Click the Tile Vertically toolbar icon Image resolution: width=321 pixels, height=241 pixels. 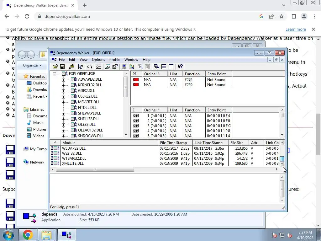click(x=171, y=67)
